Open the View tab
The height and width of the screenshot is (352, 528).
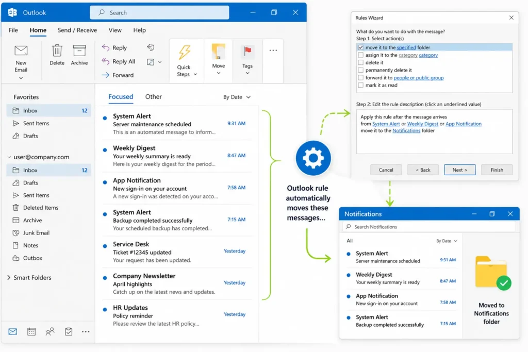coord(115,30)
